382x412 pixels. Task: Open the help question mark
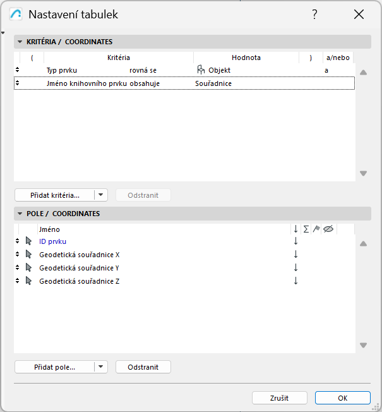[x=314, y=15]
